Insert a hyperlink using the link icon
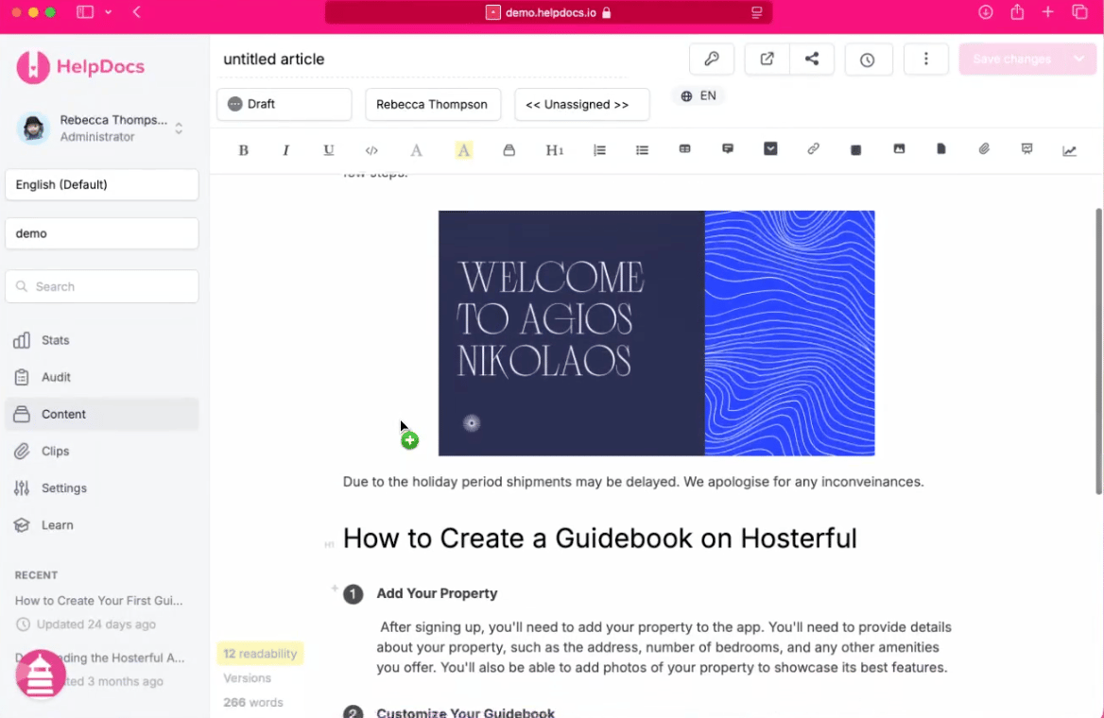The height and width of the screenshot is (718, 1104). pyautogui.click(x=813, y=149)
